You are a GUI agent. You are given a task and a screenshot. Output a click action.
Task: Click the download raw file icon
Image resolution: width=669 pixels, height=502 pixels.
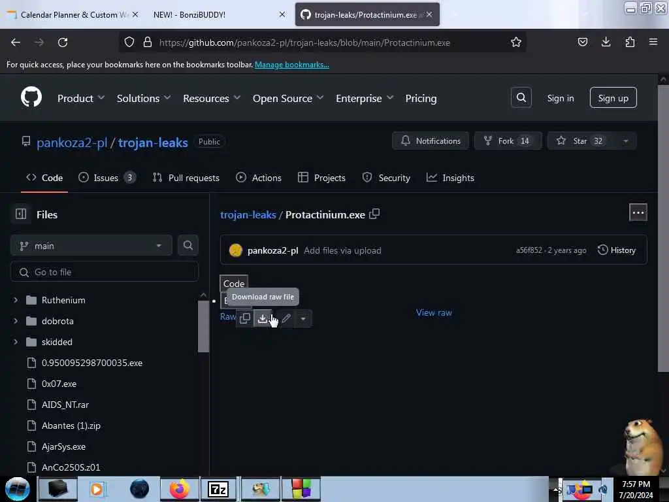pos(263,318)
